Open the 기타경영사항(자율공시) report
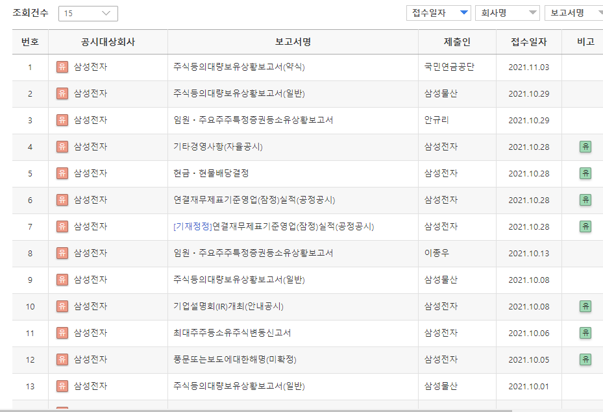 click(x=217, y=147)
